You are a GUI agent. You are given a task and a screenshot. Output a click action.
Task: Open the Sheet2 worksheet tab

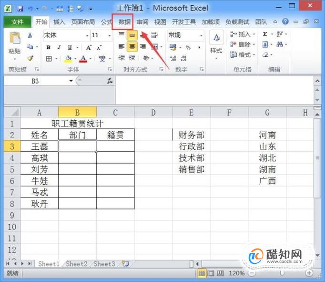[x=76, y=264]
